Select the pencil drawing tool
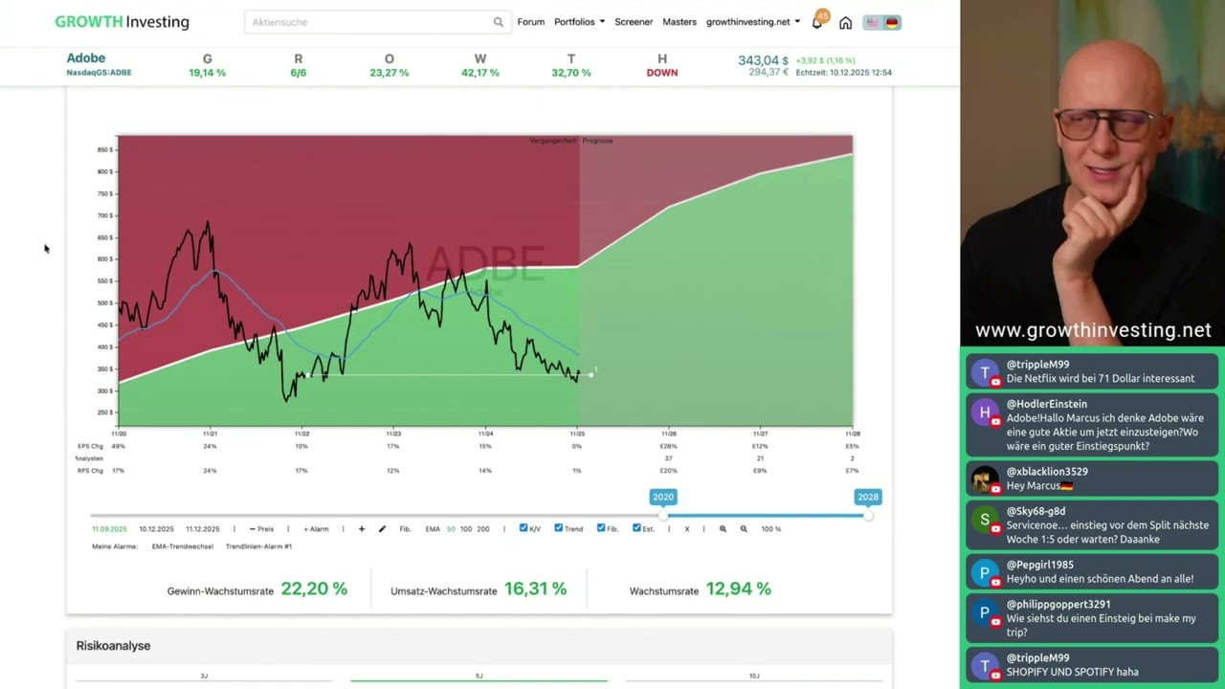The height and width of the screenshot is (689, 1225). [x=382, y=529]
